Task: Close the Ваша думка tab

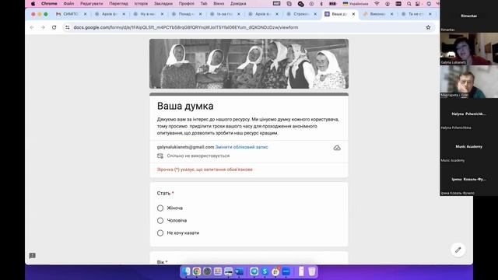Action: [353, 14]
